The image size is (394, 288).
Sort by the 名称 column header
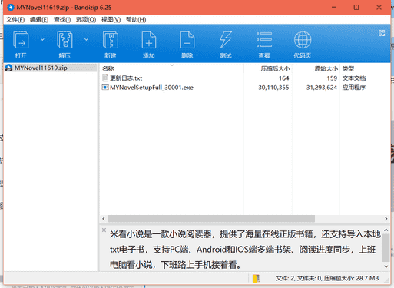[171, 68]
